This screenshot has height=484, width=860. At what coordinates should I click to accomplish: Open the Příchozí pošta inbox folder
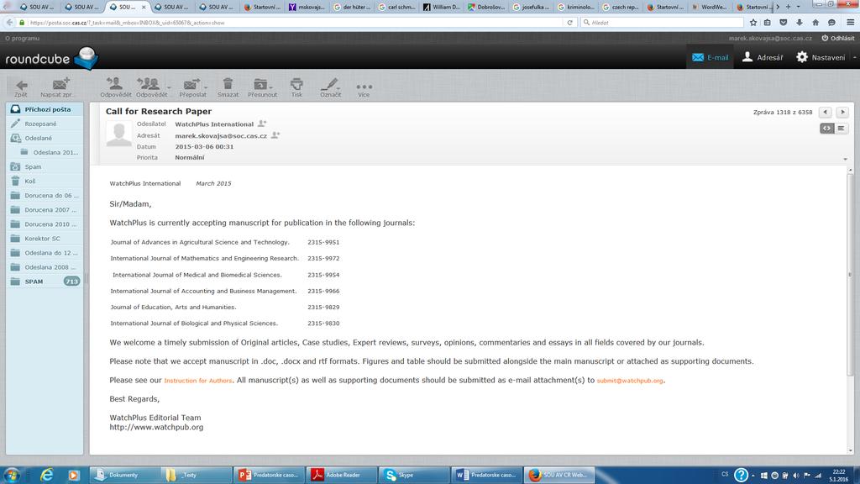coord(45,109)
